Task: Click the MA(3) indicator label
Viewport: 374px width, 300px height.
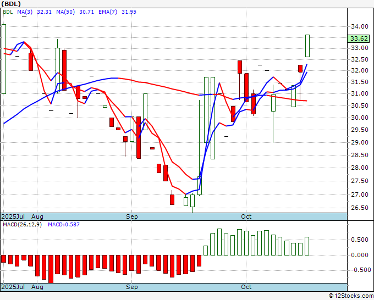Action: [25, 12]
